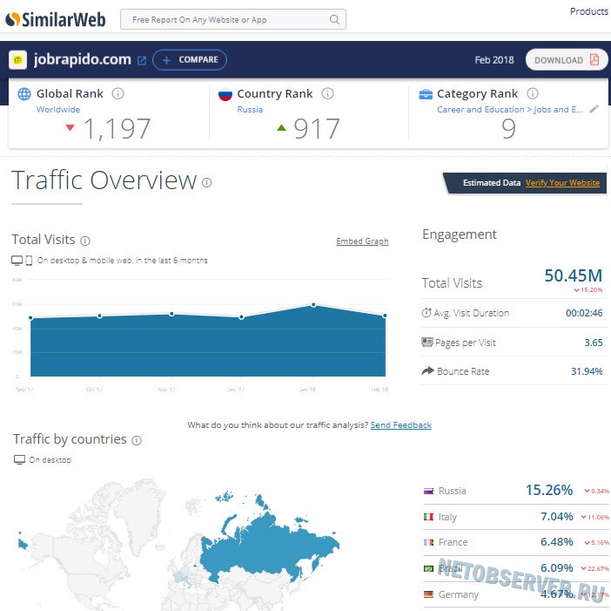Click the Embed Graph link

pyautogui.click(x=362, y=241)
